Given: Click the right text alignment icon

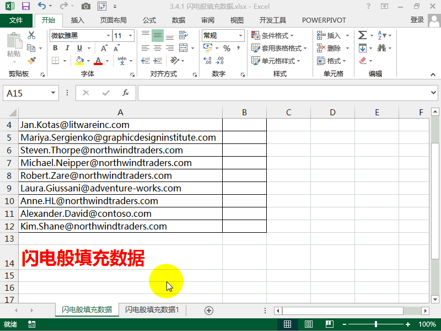Looking at the screenshot, I should (170, 48).
